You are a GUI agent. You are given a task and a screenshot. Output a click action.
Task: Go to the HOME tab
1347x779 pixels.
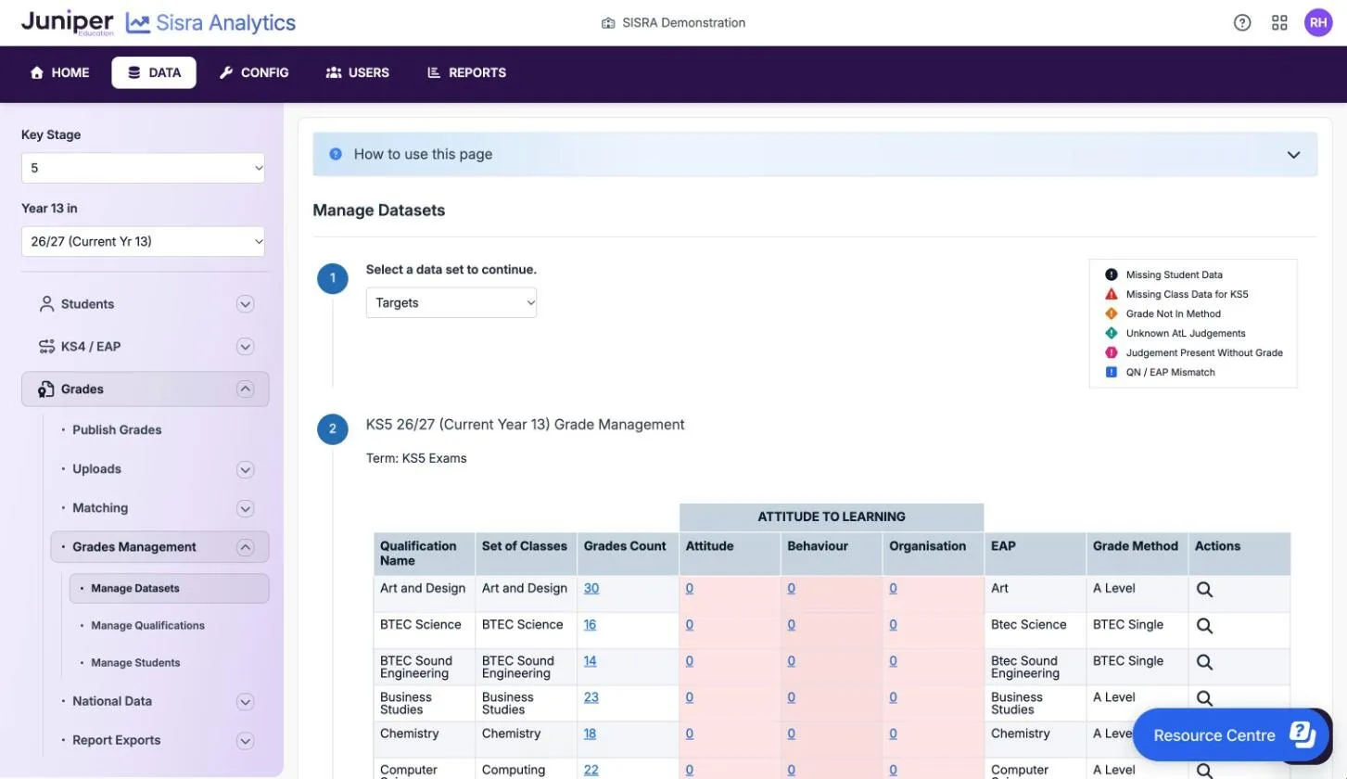(60, 72)
